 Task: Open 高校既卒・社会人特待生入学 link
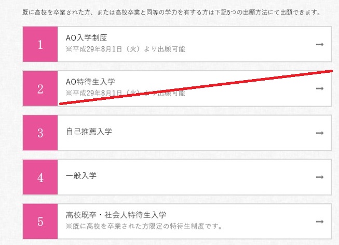coord(116,215)
